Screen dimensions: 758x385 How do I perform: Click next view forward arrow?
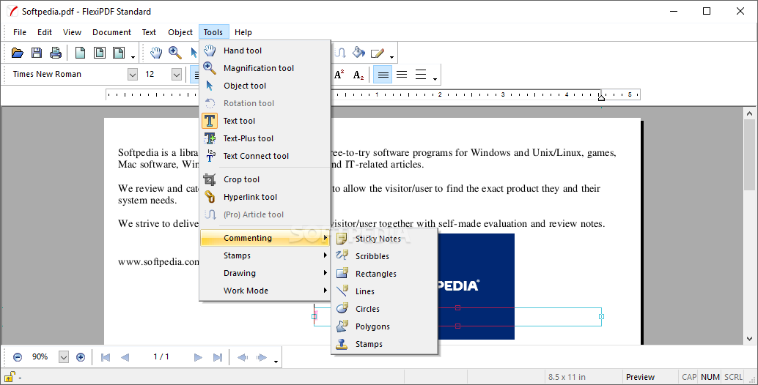[262, 357]
